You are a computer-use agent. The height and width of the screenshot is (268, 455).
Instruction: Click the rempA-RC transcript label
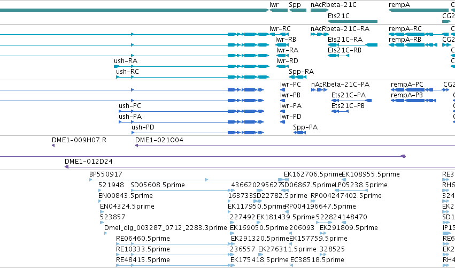tap(405, 29)
